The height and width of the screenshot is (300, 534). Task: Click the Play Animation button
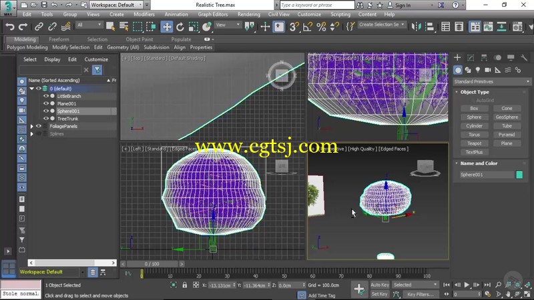coord(467,285)
